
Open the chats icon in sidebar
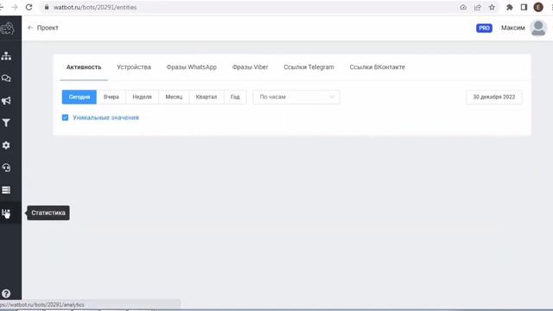(6, 79)
